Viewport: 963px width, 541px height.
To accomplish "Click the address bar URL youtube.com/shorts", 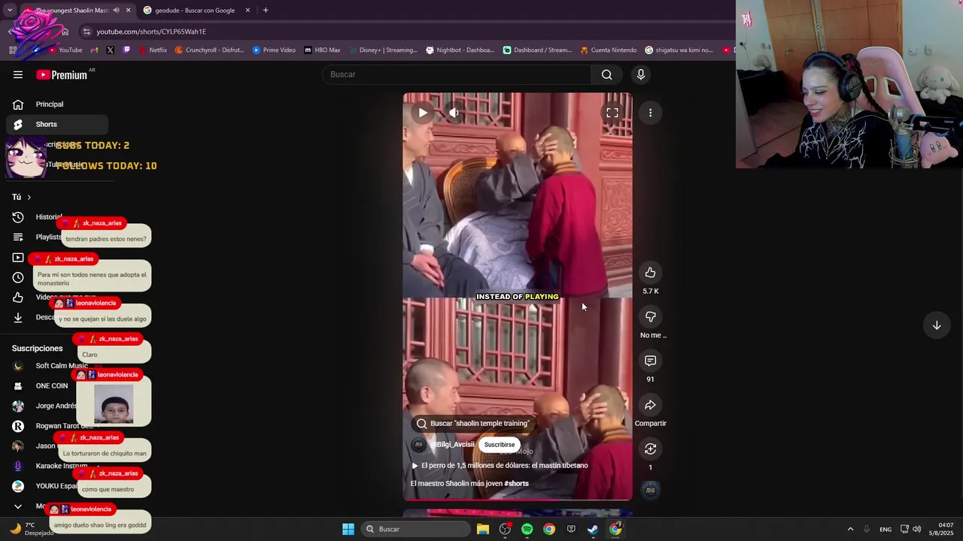I will coord(151,32).
